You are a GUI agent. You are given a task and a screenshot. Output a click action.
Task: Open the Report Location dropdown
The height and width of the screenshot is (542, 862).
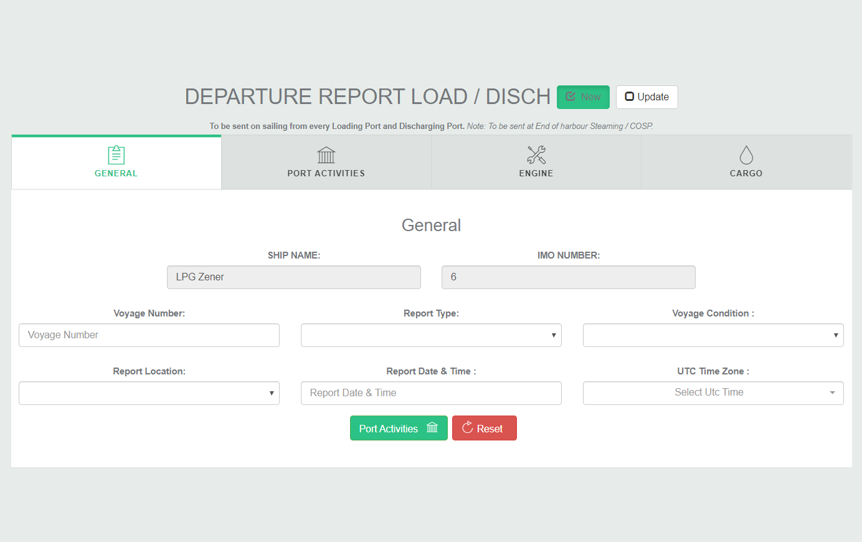(x=149, y=393)
